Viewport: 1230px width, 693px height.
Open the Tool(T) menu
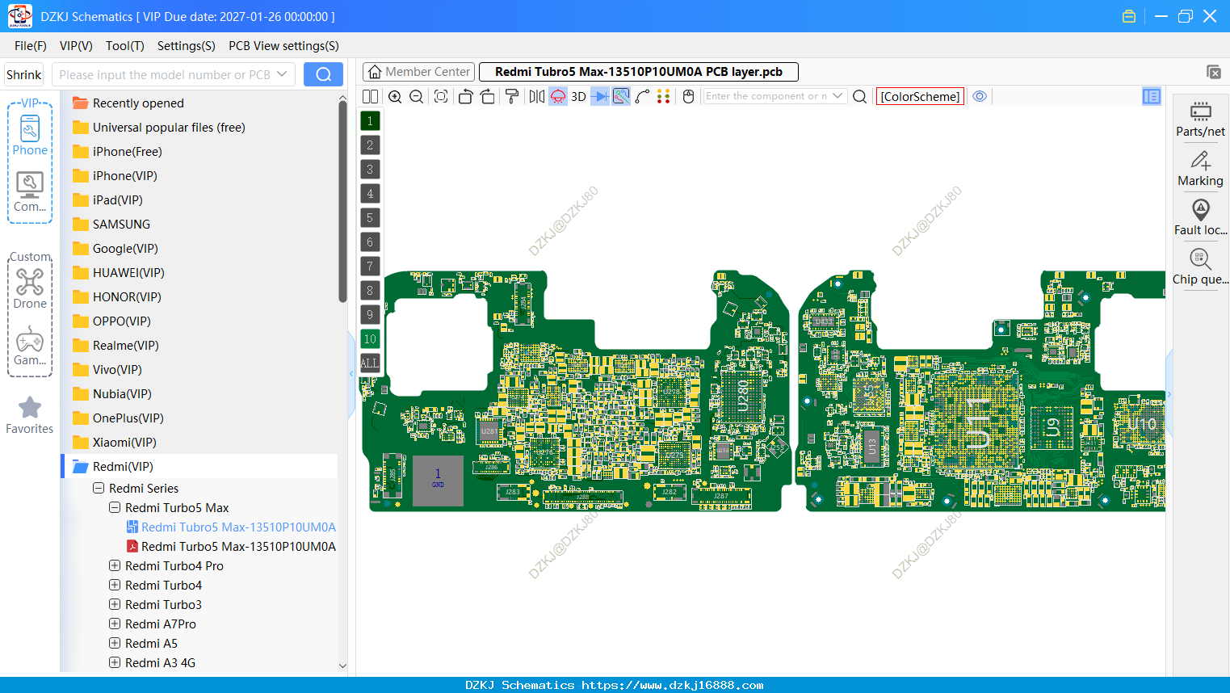coord(125,46)
